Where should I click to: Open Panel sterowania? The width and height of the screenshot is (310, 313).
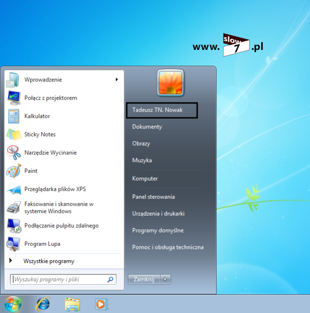click(153, 197)
